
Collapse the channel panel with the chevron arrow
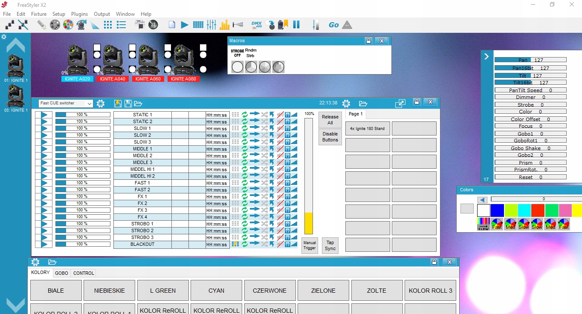tap(486, 56)
